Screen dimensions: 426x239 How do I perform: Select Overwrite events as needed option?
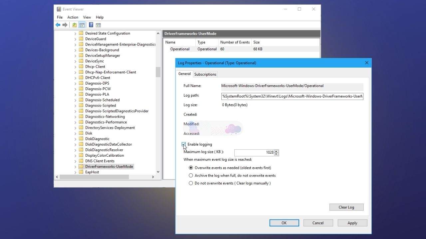point(191,168)
